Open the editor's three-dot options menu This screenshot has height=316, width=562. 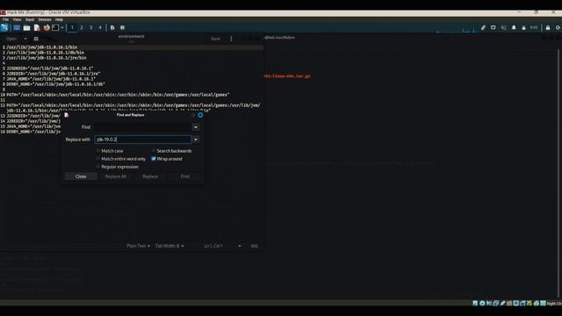(x=231, y=39)
